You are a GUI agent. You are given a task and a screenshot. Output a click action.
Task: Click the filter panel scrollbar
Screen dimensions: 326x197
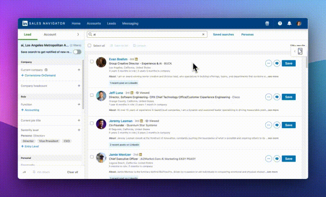tap(83, 84)
